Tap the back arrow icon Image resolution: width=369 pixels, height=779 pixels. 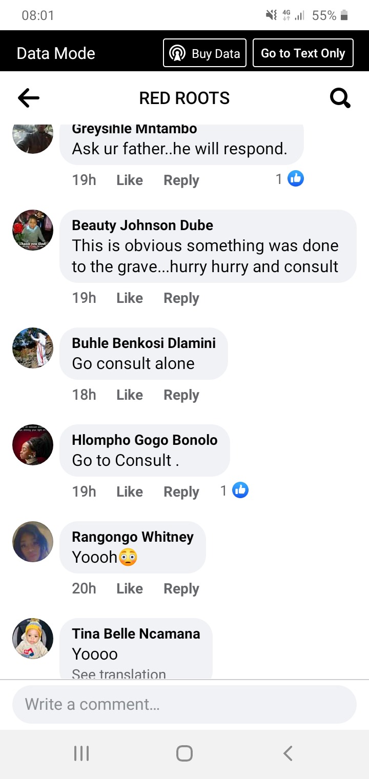(29, 97)
